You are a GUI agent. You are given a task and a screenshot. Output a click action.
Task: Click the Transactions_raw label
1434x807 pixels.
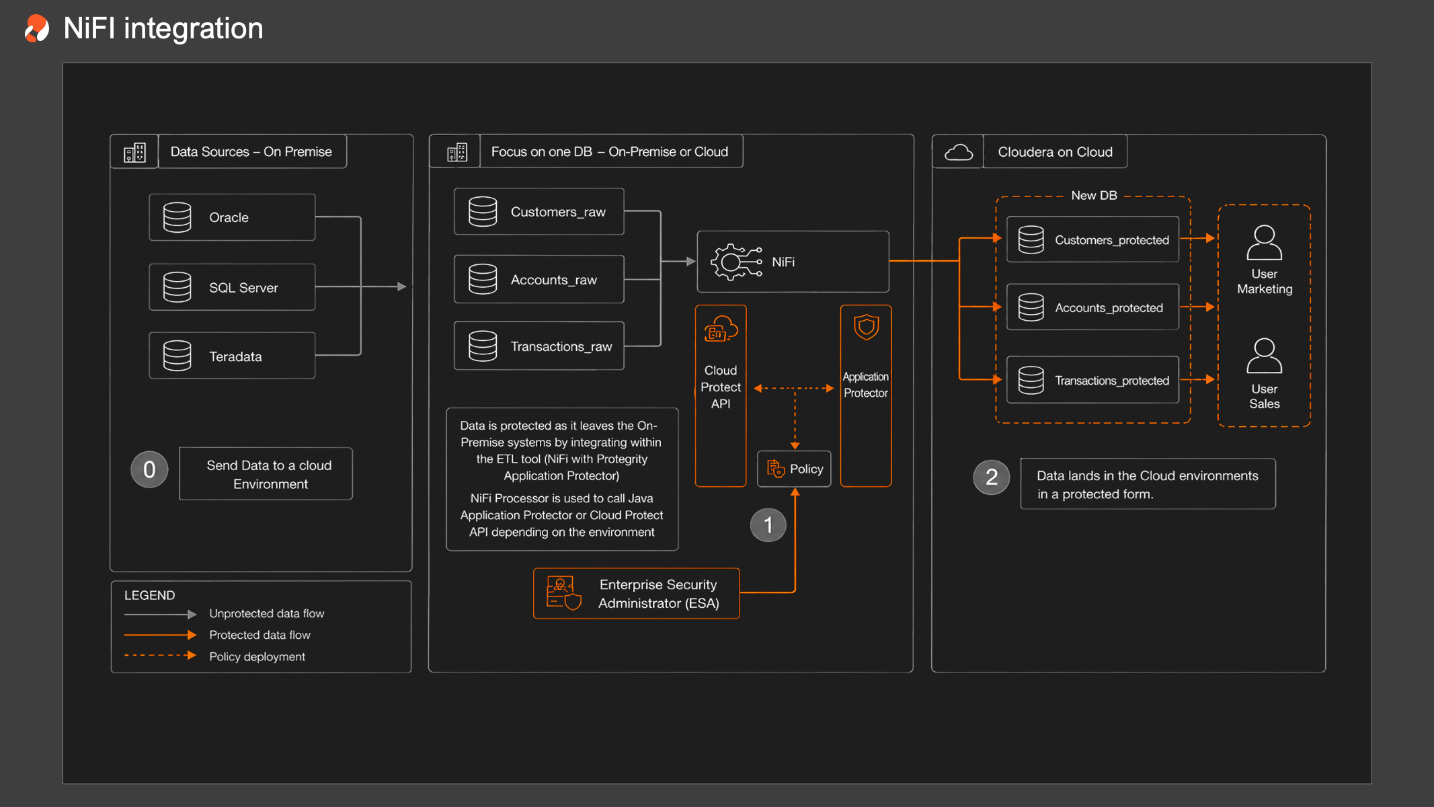click(x=561, y=346)
